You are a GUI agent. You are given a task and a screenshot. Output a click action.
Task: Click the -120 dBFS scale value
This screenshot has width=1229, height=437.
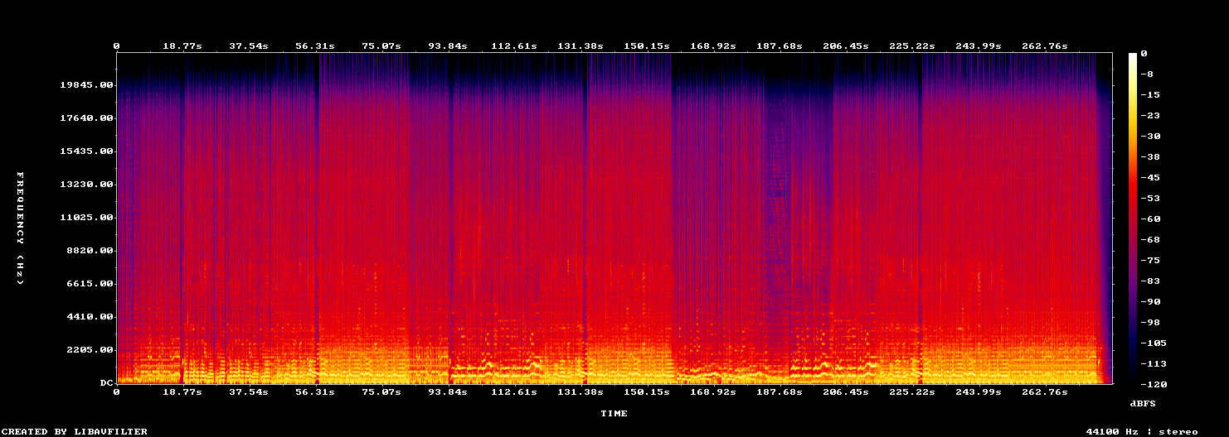1154,385
